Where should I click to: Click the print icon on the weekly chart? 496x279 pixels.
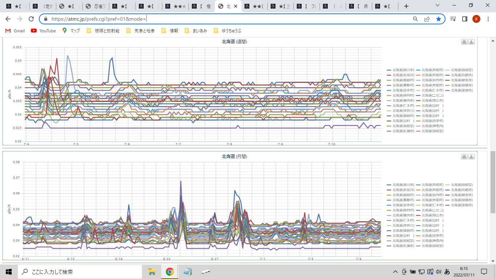click(464, 42)
